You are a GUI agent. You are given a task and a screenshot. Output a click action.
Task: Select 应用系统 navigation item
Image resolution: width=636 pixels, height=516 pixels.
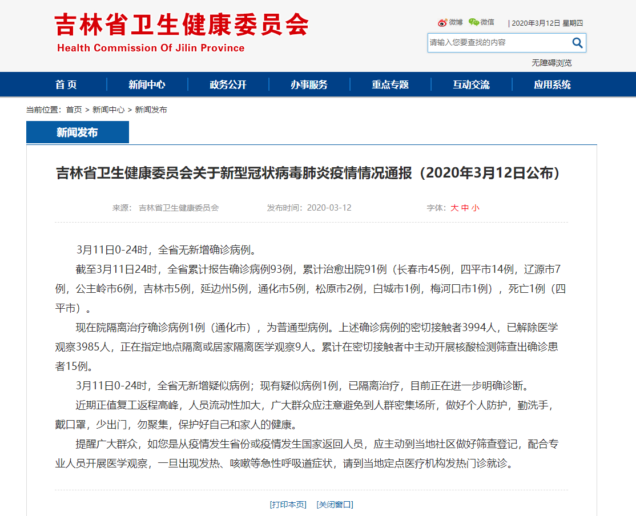pyautogui.click(x=552, y=84)
